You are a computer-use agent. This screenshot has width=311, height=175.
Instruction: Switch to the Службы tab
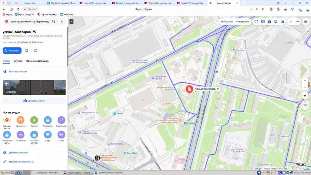pos(18,61)
